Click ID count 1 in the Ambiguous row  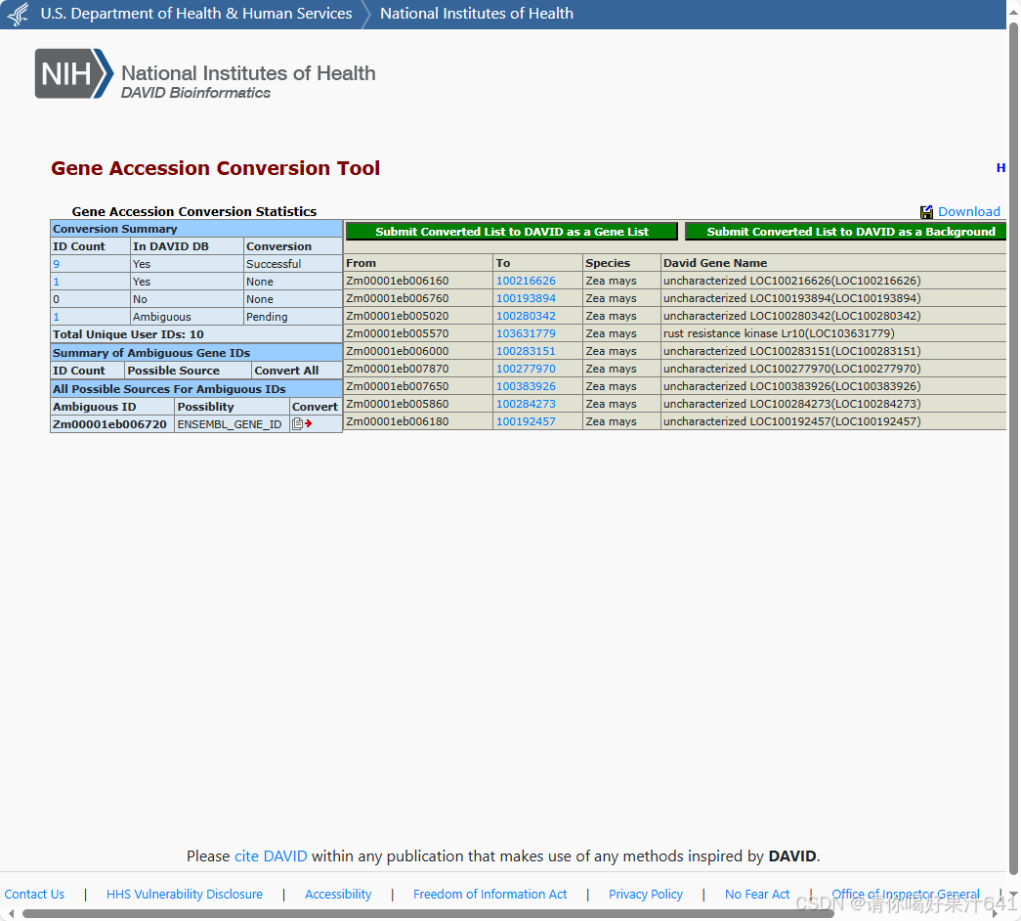[56, 317]
